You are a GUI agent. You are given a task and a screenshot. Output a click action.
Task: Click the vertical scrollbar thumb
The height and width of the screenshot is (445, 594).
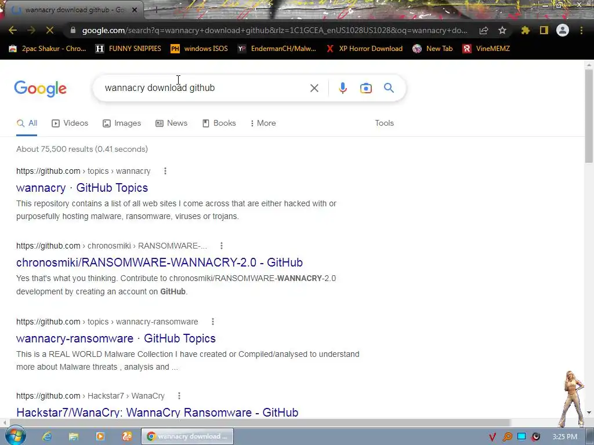[589, 115]
